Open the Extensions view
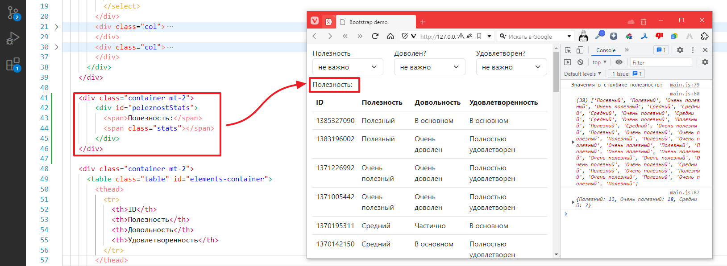The image size is (727, 266). 13,65
